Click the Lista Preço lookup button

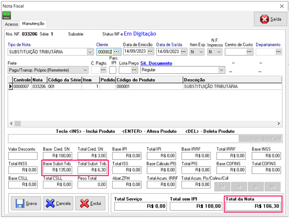pyautogui.click(x=134, y=70)
